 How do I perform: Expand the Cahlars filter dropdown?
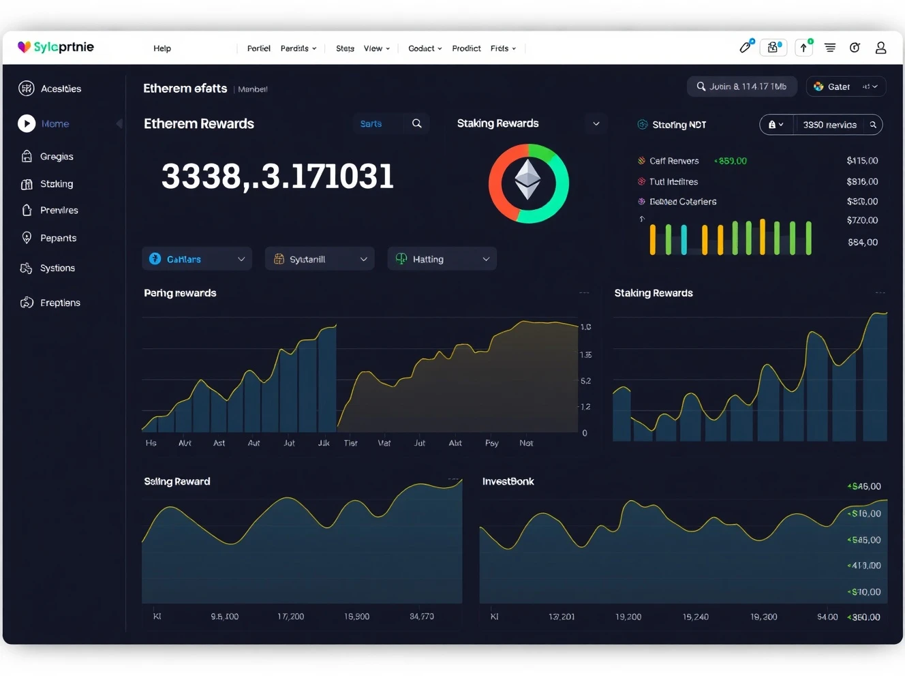click(196, 259)
